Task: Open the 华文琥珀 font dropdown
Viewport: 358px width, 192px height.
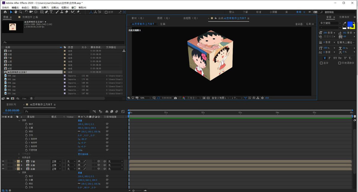Action: coord(330,23)
